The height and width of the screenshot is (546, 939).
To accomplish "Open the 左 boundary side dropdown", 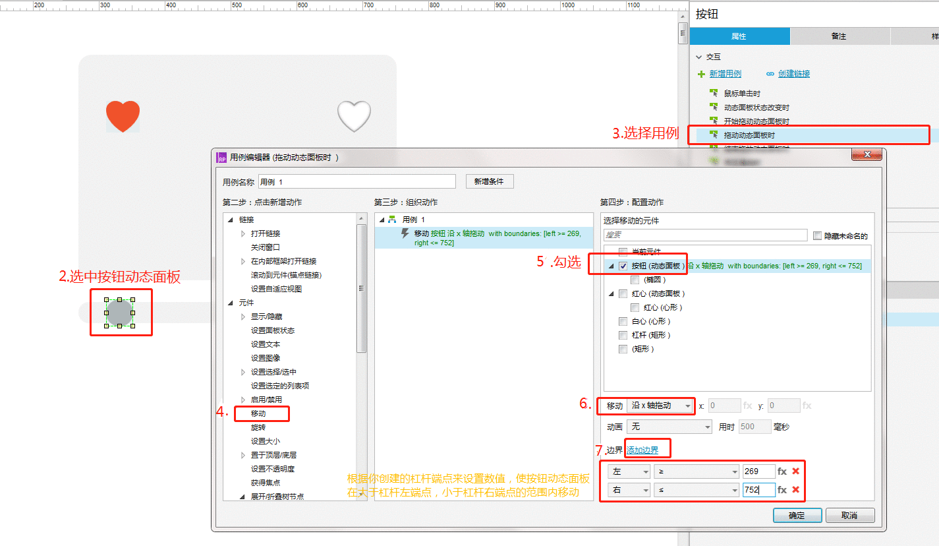I will coord(629,471).
